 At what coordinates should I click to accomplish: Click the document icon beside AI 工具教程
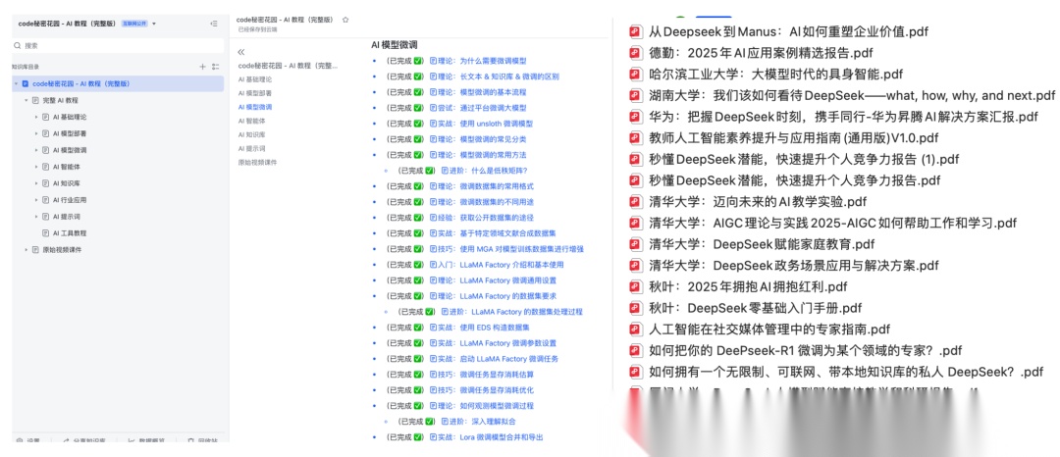click(x=46, y=232)
